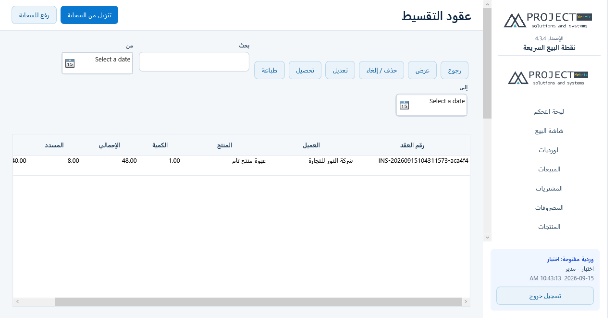
Task: Click the تحصيل button
Action: 305,70
